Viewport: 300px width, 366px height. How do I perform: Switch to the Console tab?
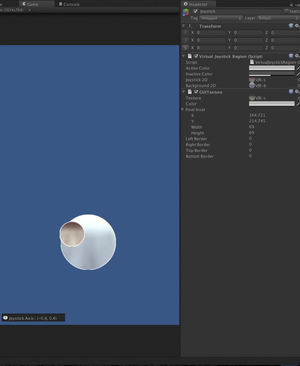(x=69, y=4)
